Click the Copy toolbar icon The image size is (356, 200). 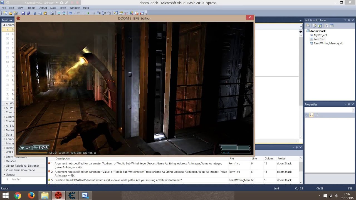pos(40,13)
